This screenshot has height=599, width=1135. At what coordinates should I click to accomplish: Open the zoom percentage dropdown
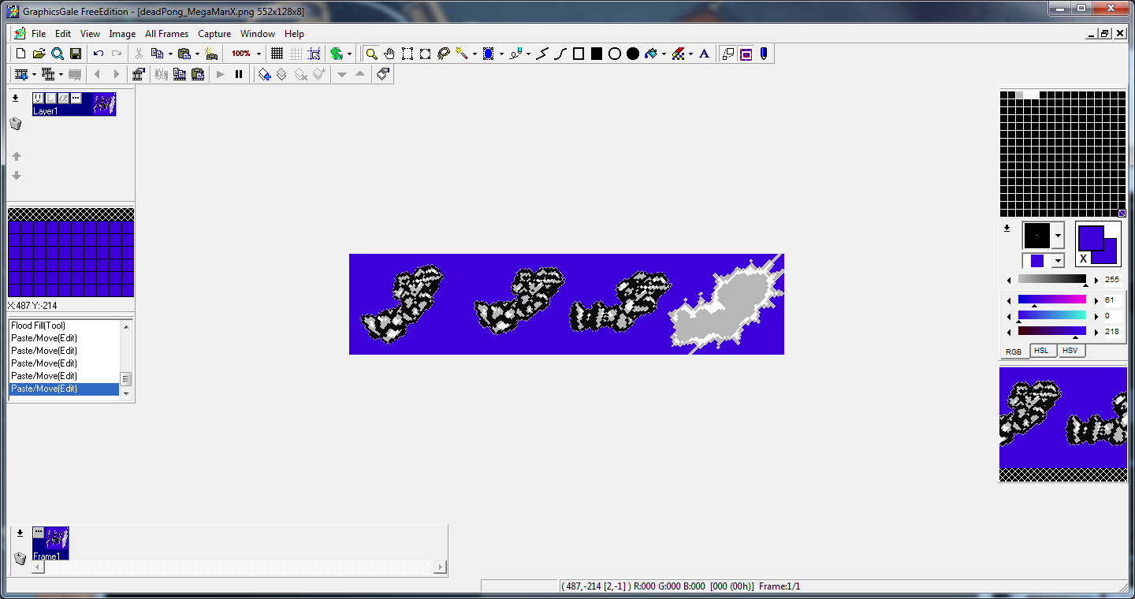(259, 54)
